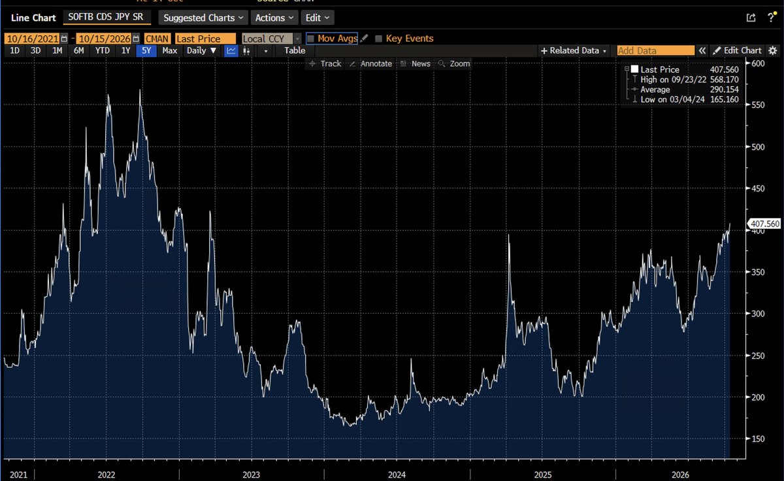Open the Actions dropdown menu
The image size is (784, 481).
(x=274, y=18)
